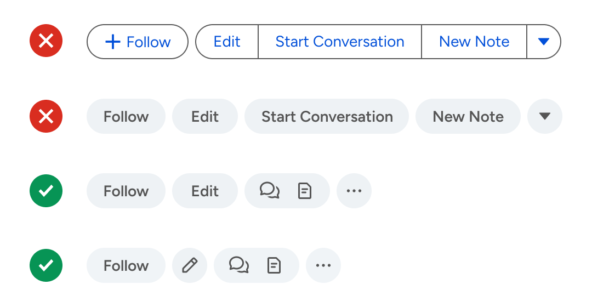Open the ellipsis menu in the pencil icon row
Viewport: 592px width, 307px height.
[323, 265]
